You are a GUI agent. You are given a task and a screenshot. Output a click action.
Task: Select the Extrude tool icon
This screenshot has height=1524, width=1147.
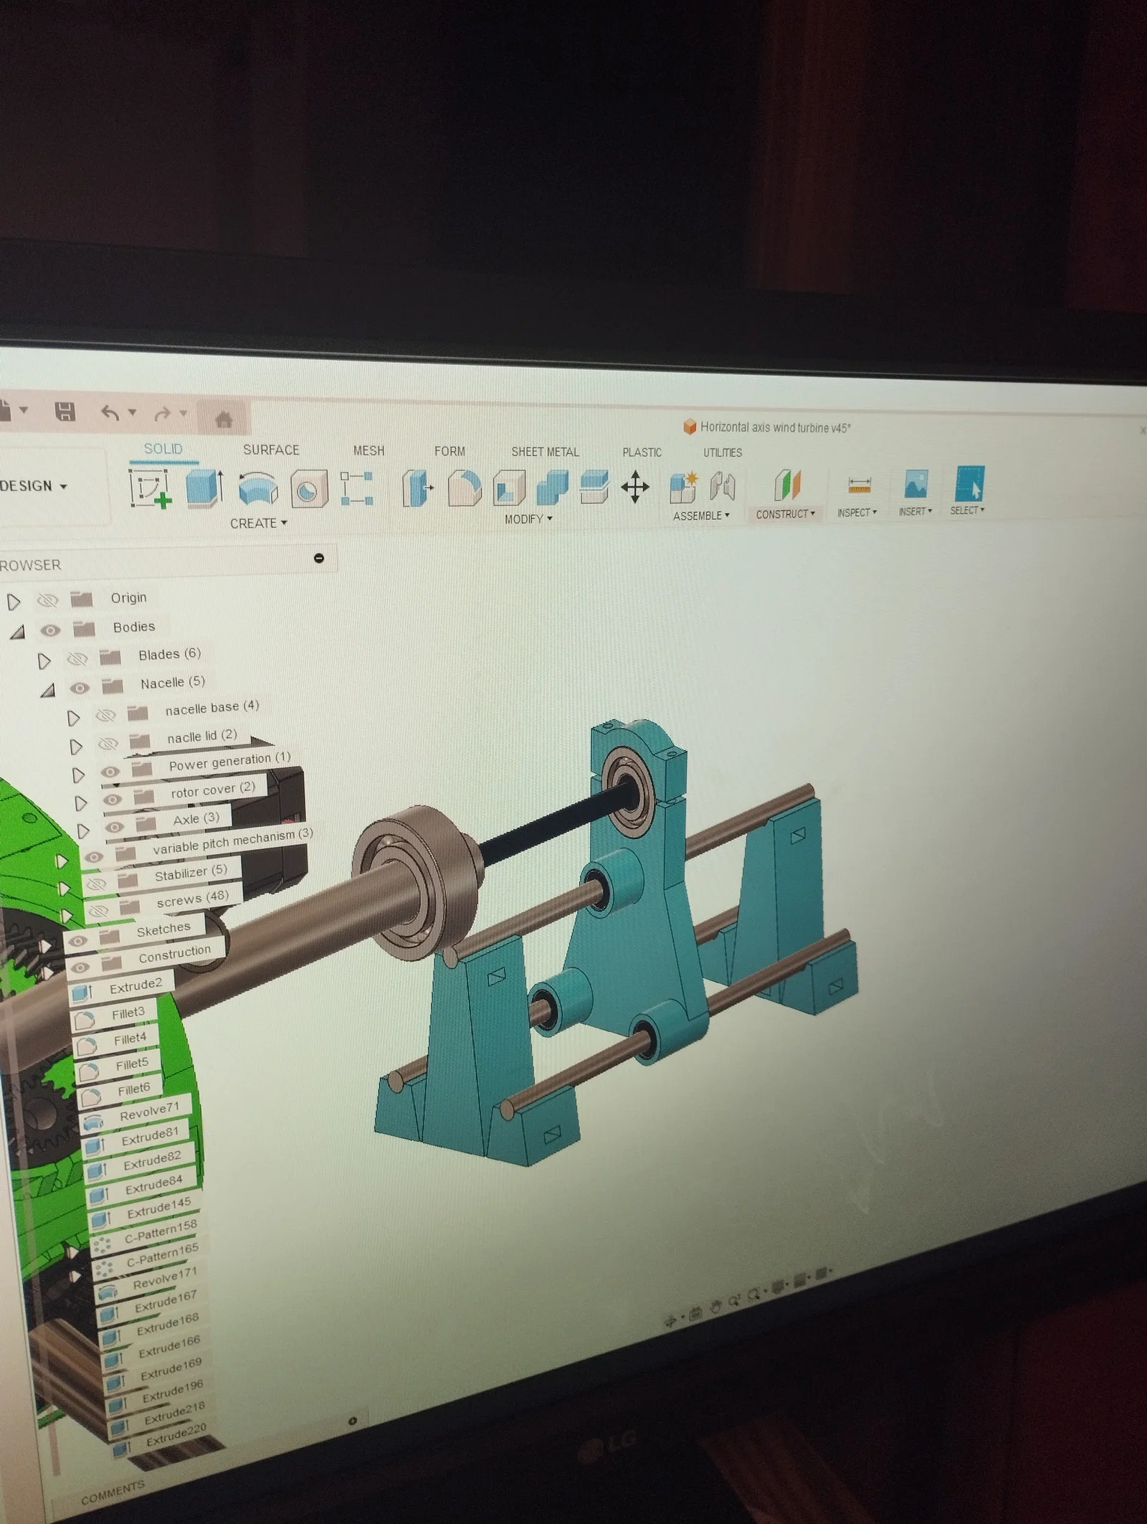pos(204,488)
